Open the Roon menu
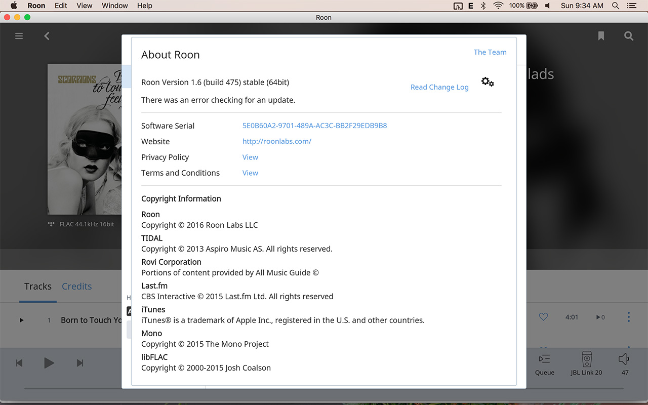 pos(36,6)
